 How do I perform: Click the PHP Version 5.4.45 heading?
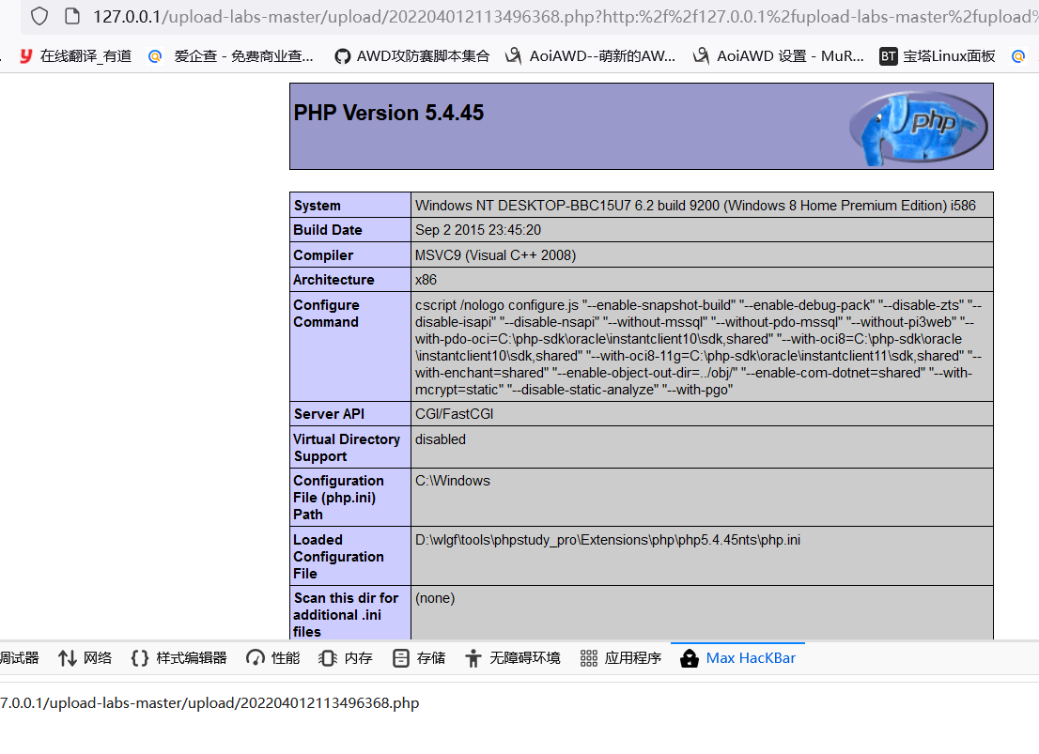tap(388, 113)
